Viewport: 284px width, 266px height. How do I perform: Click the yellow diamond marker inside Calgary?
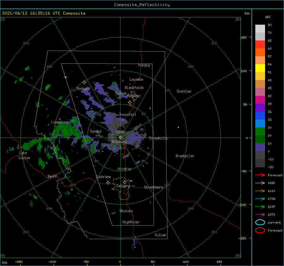point(125,182)
